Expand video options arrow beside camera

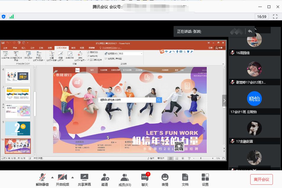pos(73,178)
